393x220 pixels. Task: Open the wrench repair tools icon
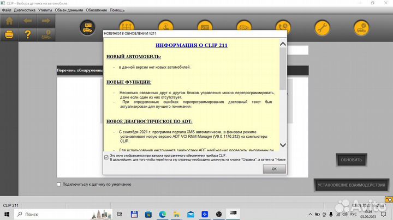[321, 27]
